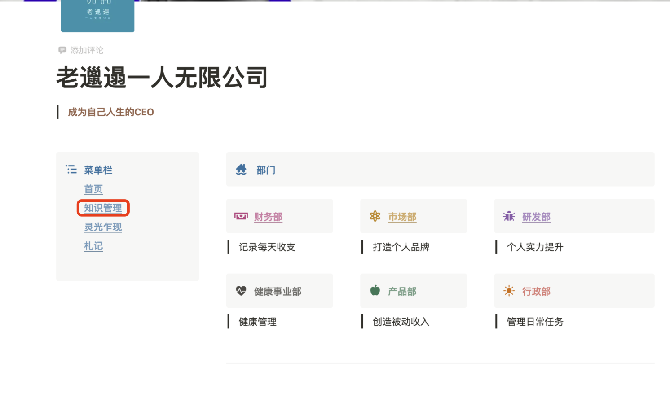This screenshot has width=670, height=393.
Task: Click the text 打造个人品牌
Action: tap(401, 247)
